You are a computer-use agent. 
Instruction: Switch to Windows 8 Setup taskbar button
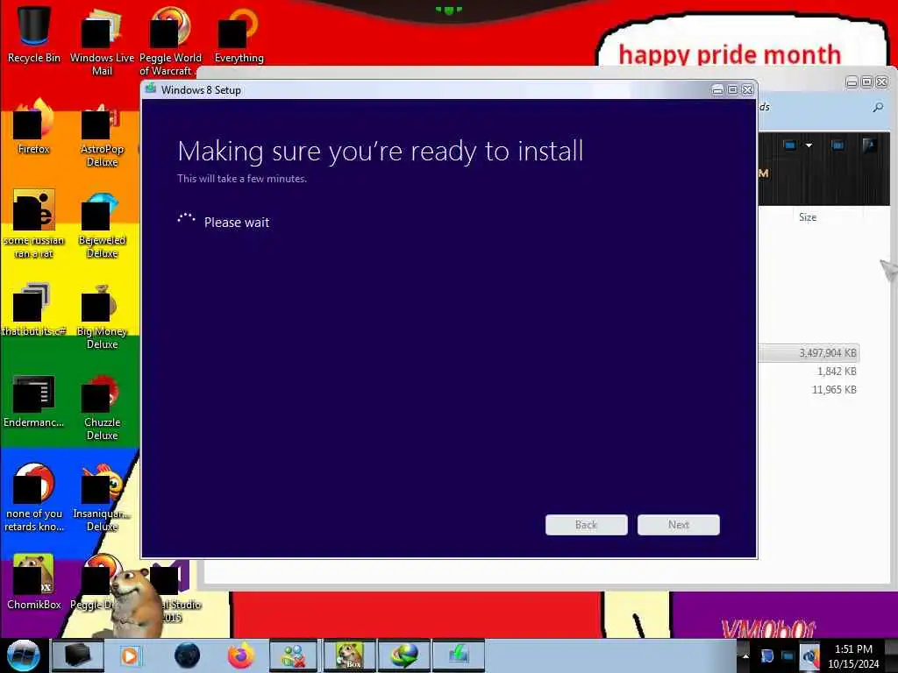[x=458, y=655]
